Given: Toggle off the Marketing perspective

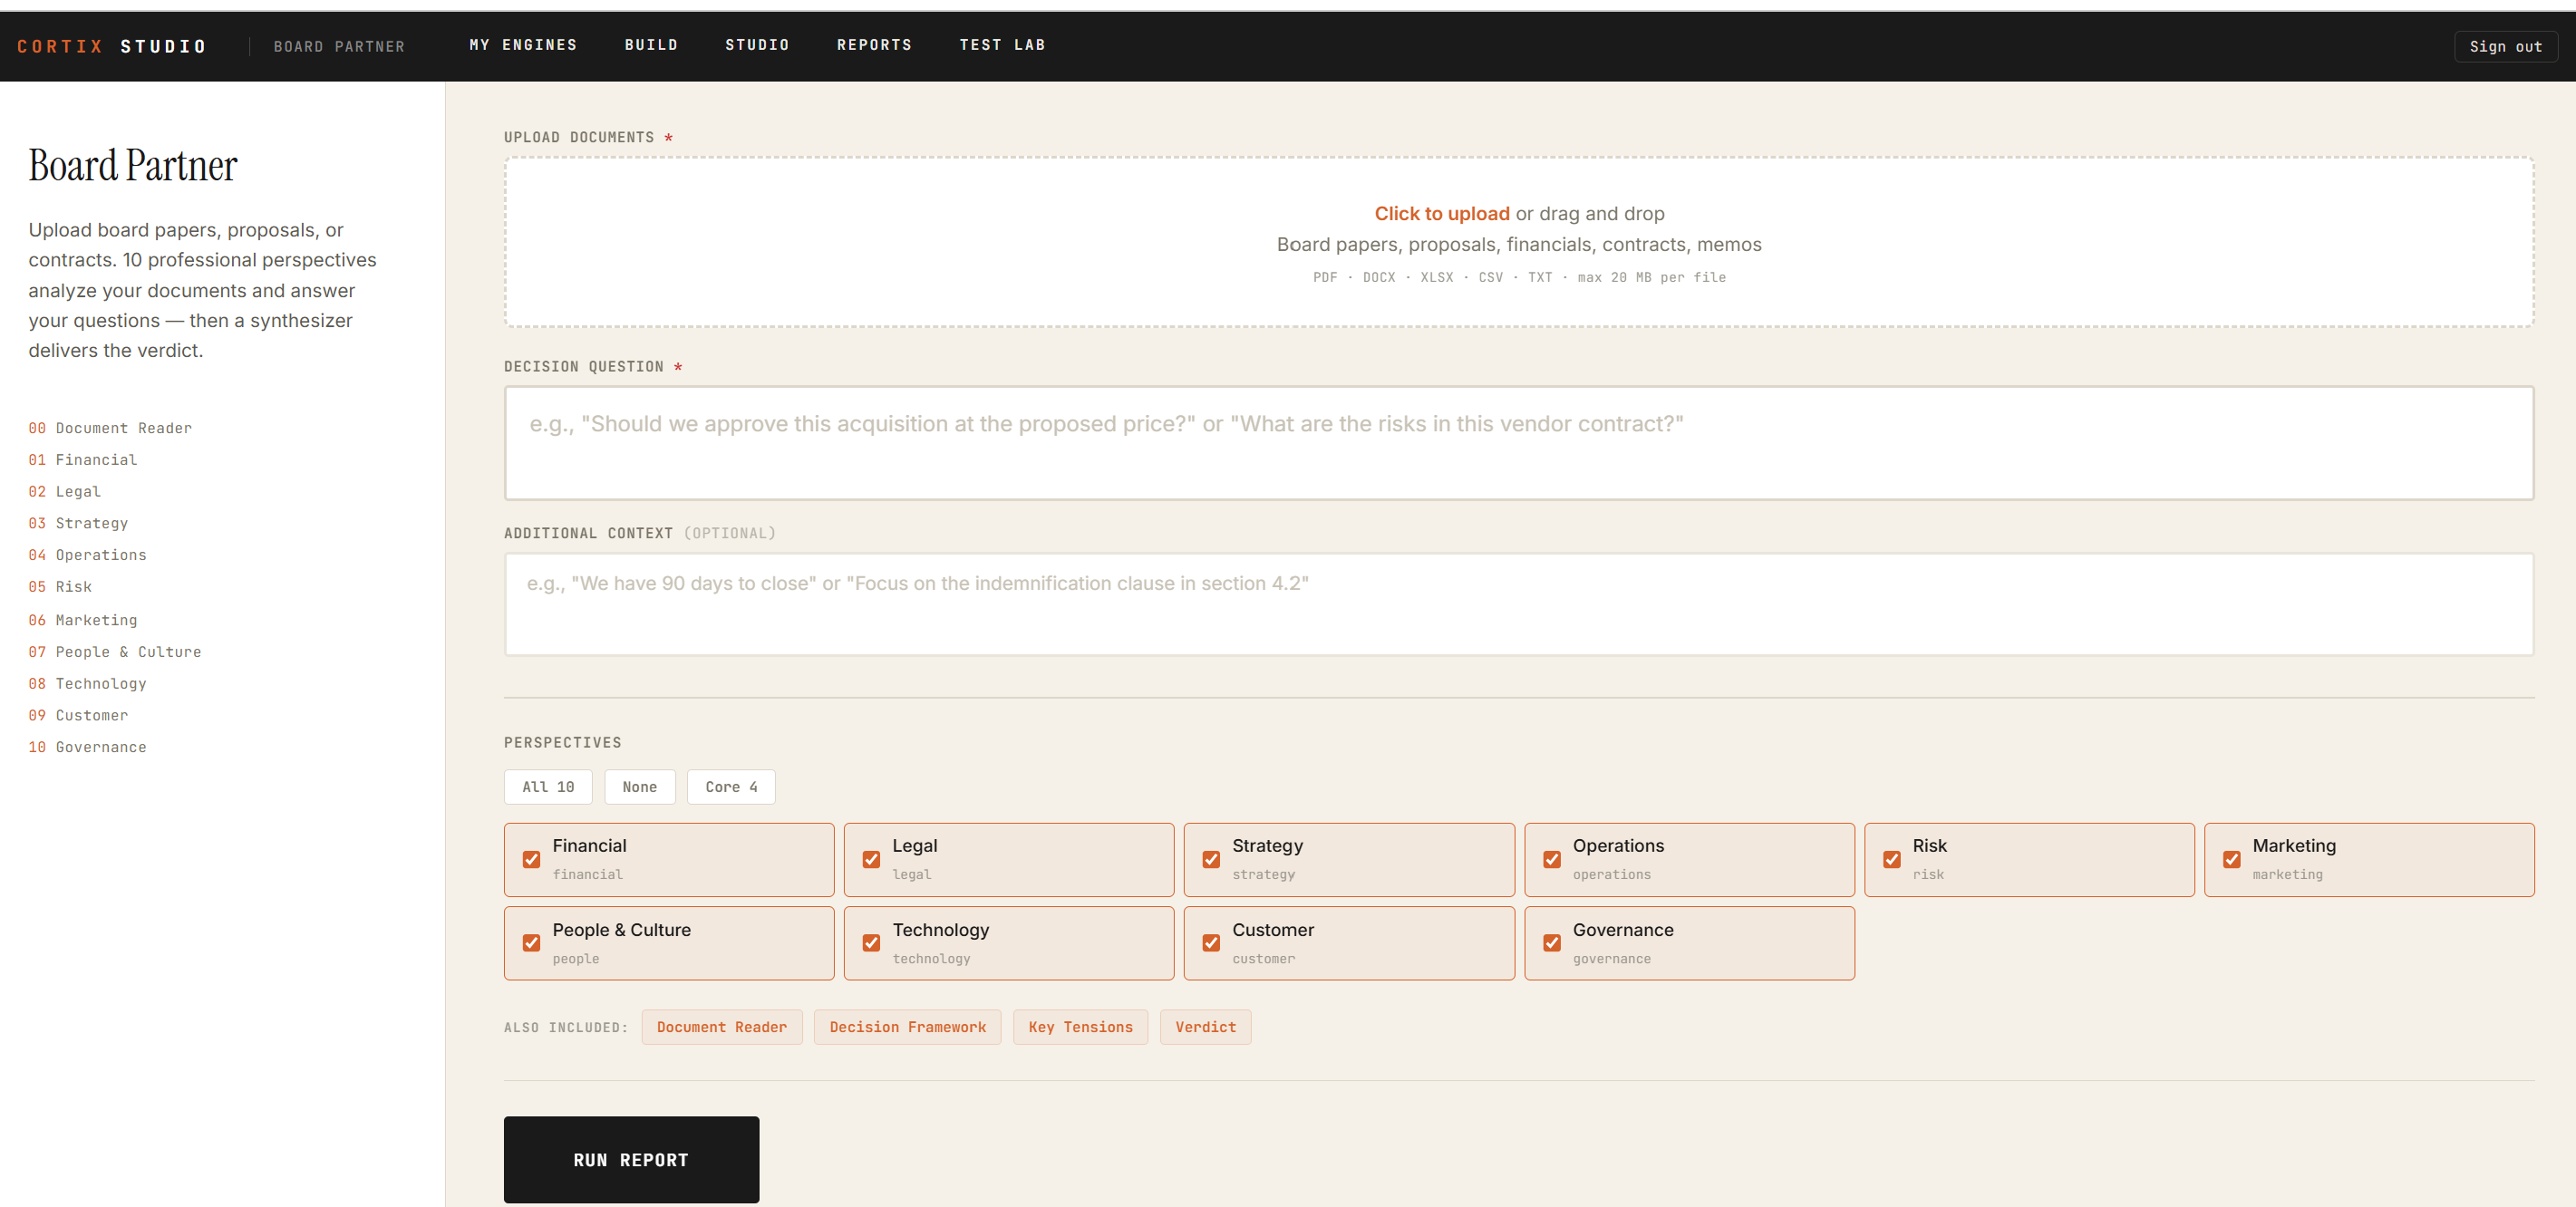Looking at the screenshot, I should point(2232,859).
